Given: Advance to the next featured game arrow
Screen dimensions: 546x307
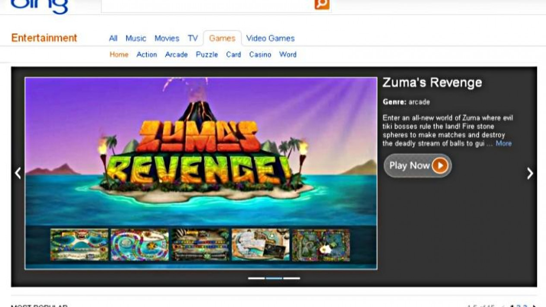Looking at the screenshot, I should pyautogui.click(x=530, y=173).
